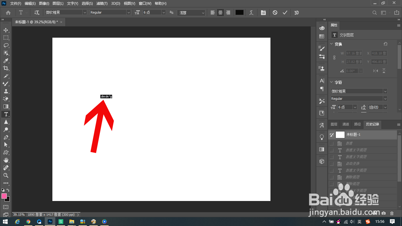Open the 3D cube panel icon

[322, 161]
